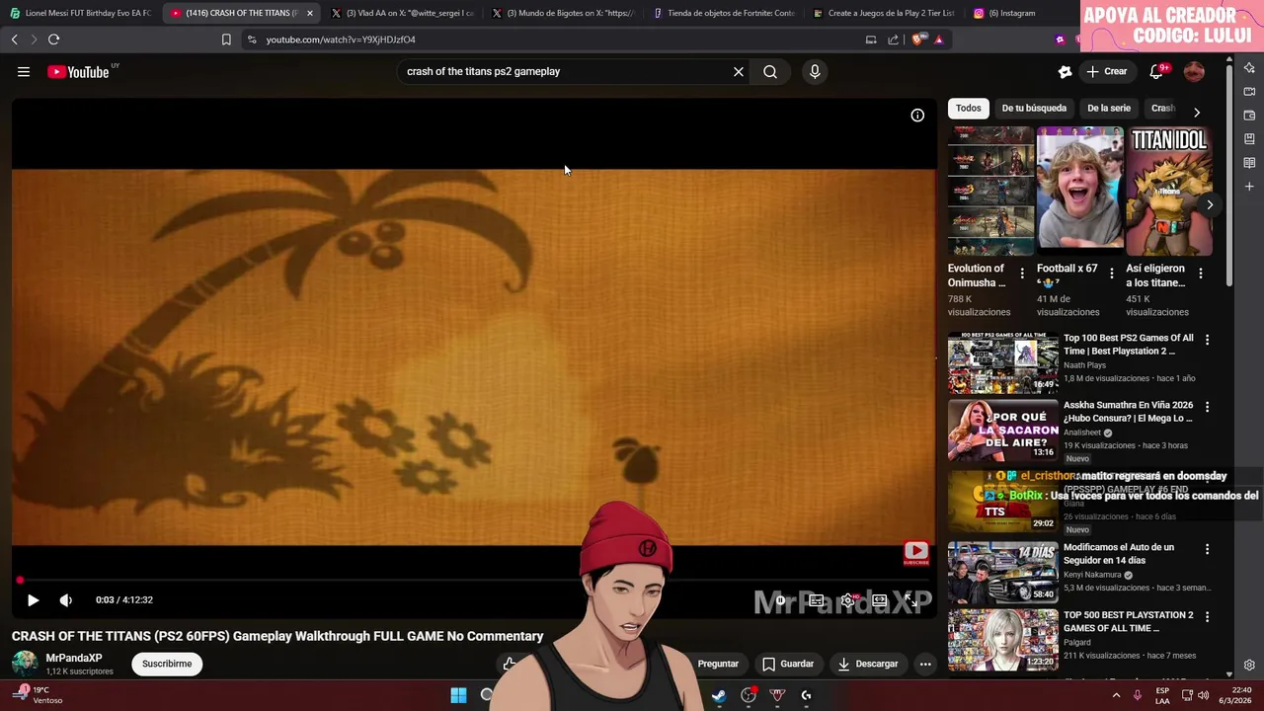Image resolution: width=1264 pixels, height=711 pixels.
Task: Show video info card icon
Action: tap(917, 116)
